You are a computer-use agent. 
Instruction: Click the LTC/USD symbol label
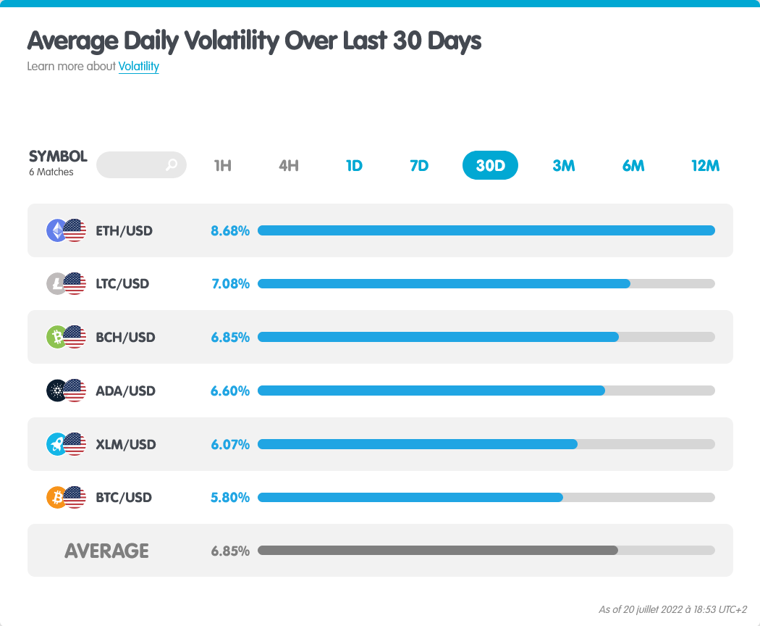(122, 284)
